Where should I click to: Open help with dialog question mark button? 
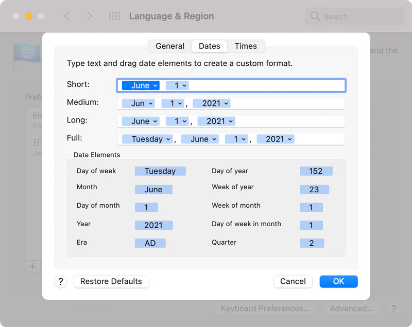pyautogui.click(x=61, y=282)
